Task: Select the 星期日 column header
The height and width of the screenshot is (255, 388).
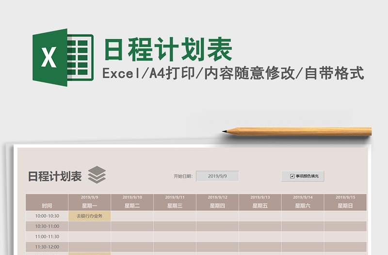Action: click(345, 206)
